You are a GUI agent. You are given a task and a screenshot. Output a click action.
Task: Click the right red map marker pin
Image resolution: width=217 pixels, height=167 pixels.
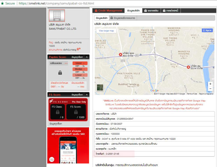(188, 67)
